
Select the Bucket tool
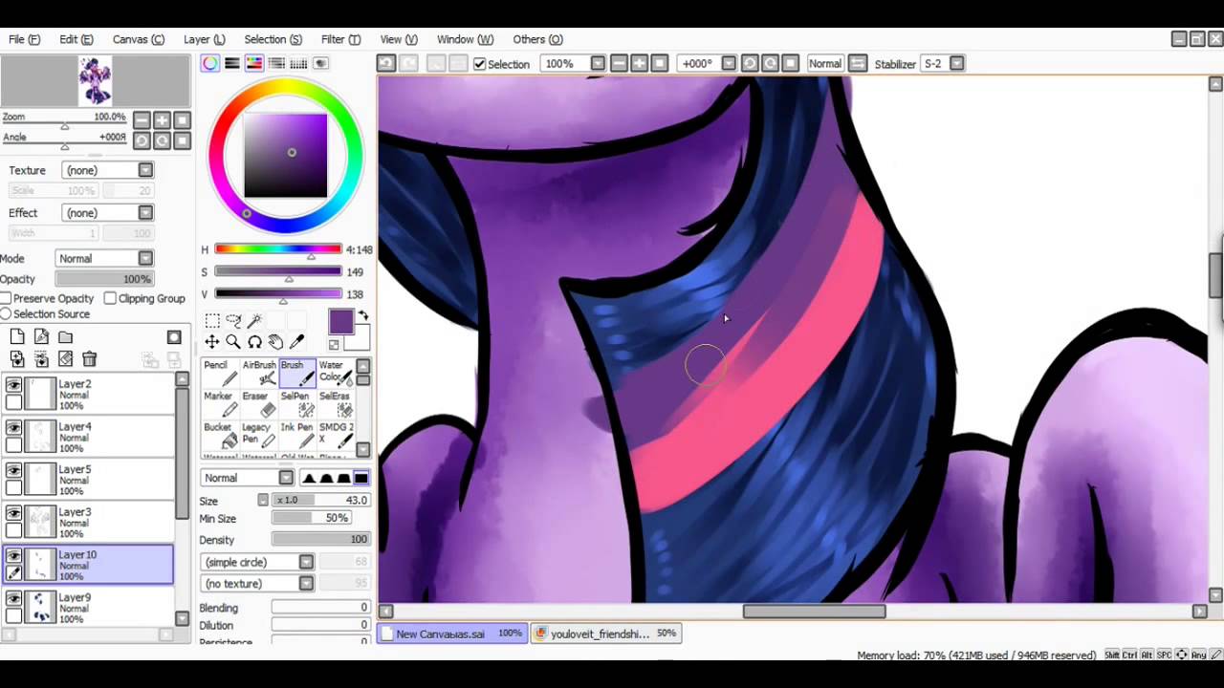[x=220, y=435]
